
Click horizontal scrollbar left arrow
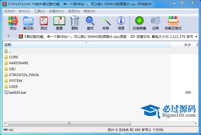click(5, 123)
